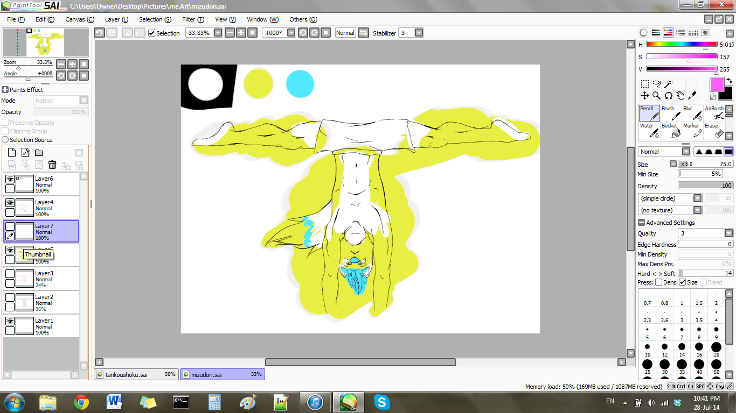Select the Eyedropper color picker tool
The image size is (736, 413).
pos(692,96)
